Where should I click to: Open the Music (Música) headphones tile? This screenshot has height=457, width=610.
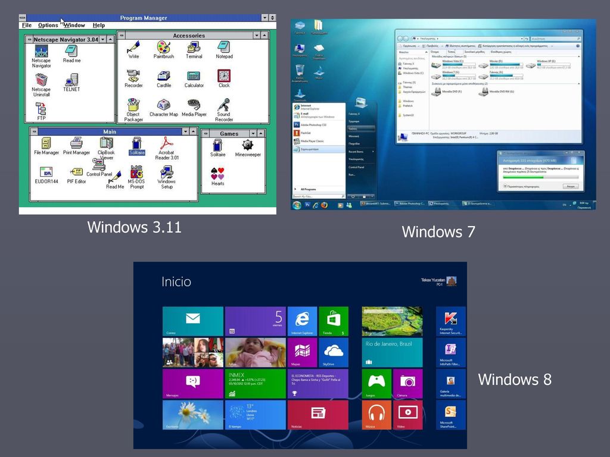click(376, 415)
